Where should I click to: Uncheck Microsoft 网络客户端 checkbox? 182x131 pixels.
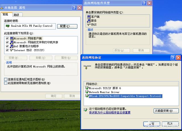7,38
